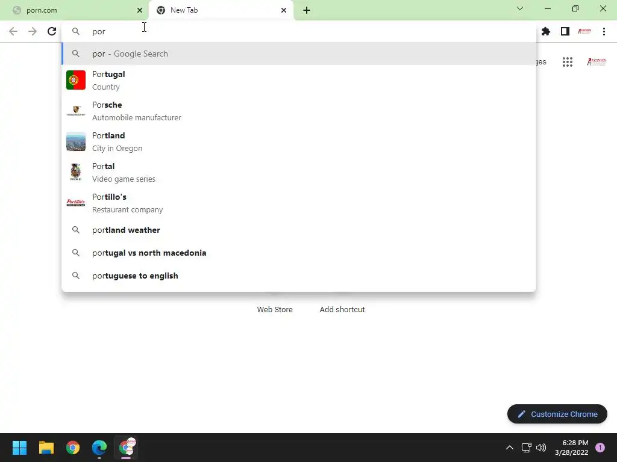Select 'portland weather' search suggestion
This screenshot has height=462, width=617.
pyautogui.click(x=299, y=230)
